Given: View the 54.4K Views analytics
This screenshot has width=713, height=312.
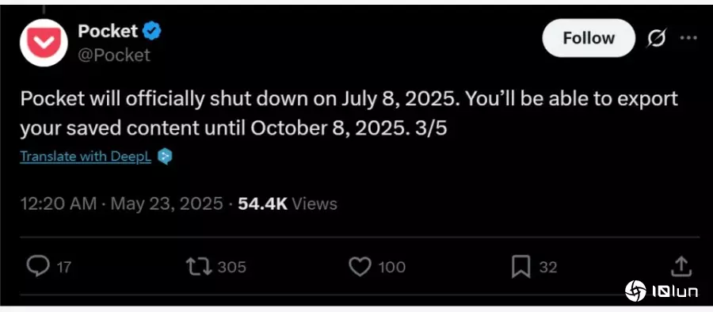Looking at the screenshot, I should [x=288, y=204].
